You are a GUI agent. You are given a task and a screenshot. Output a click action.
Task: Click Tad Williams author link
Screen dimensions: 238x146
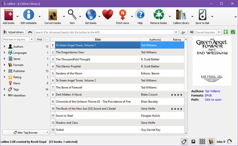212,91
